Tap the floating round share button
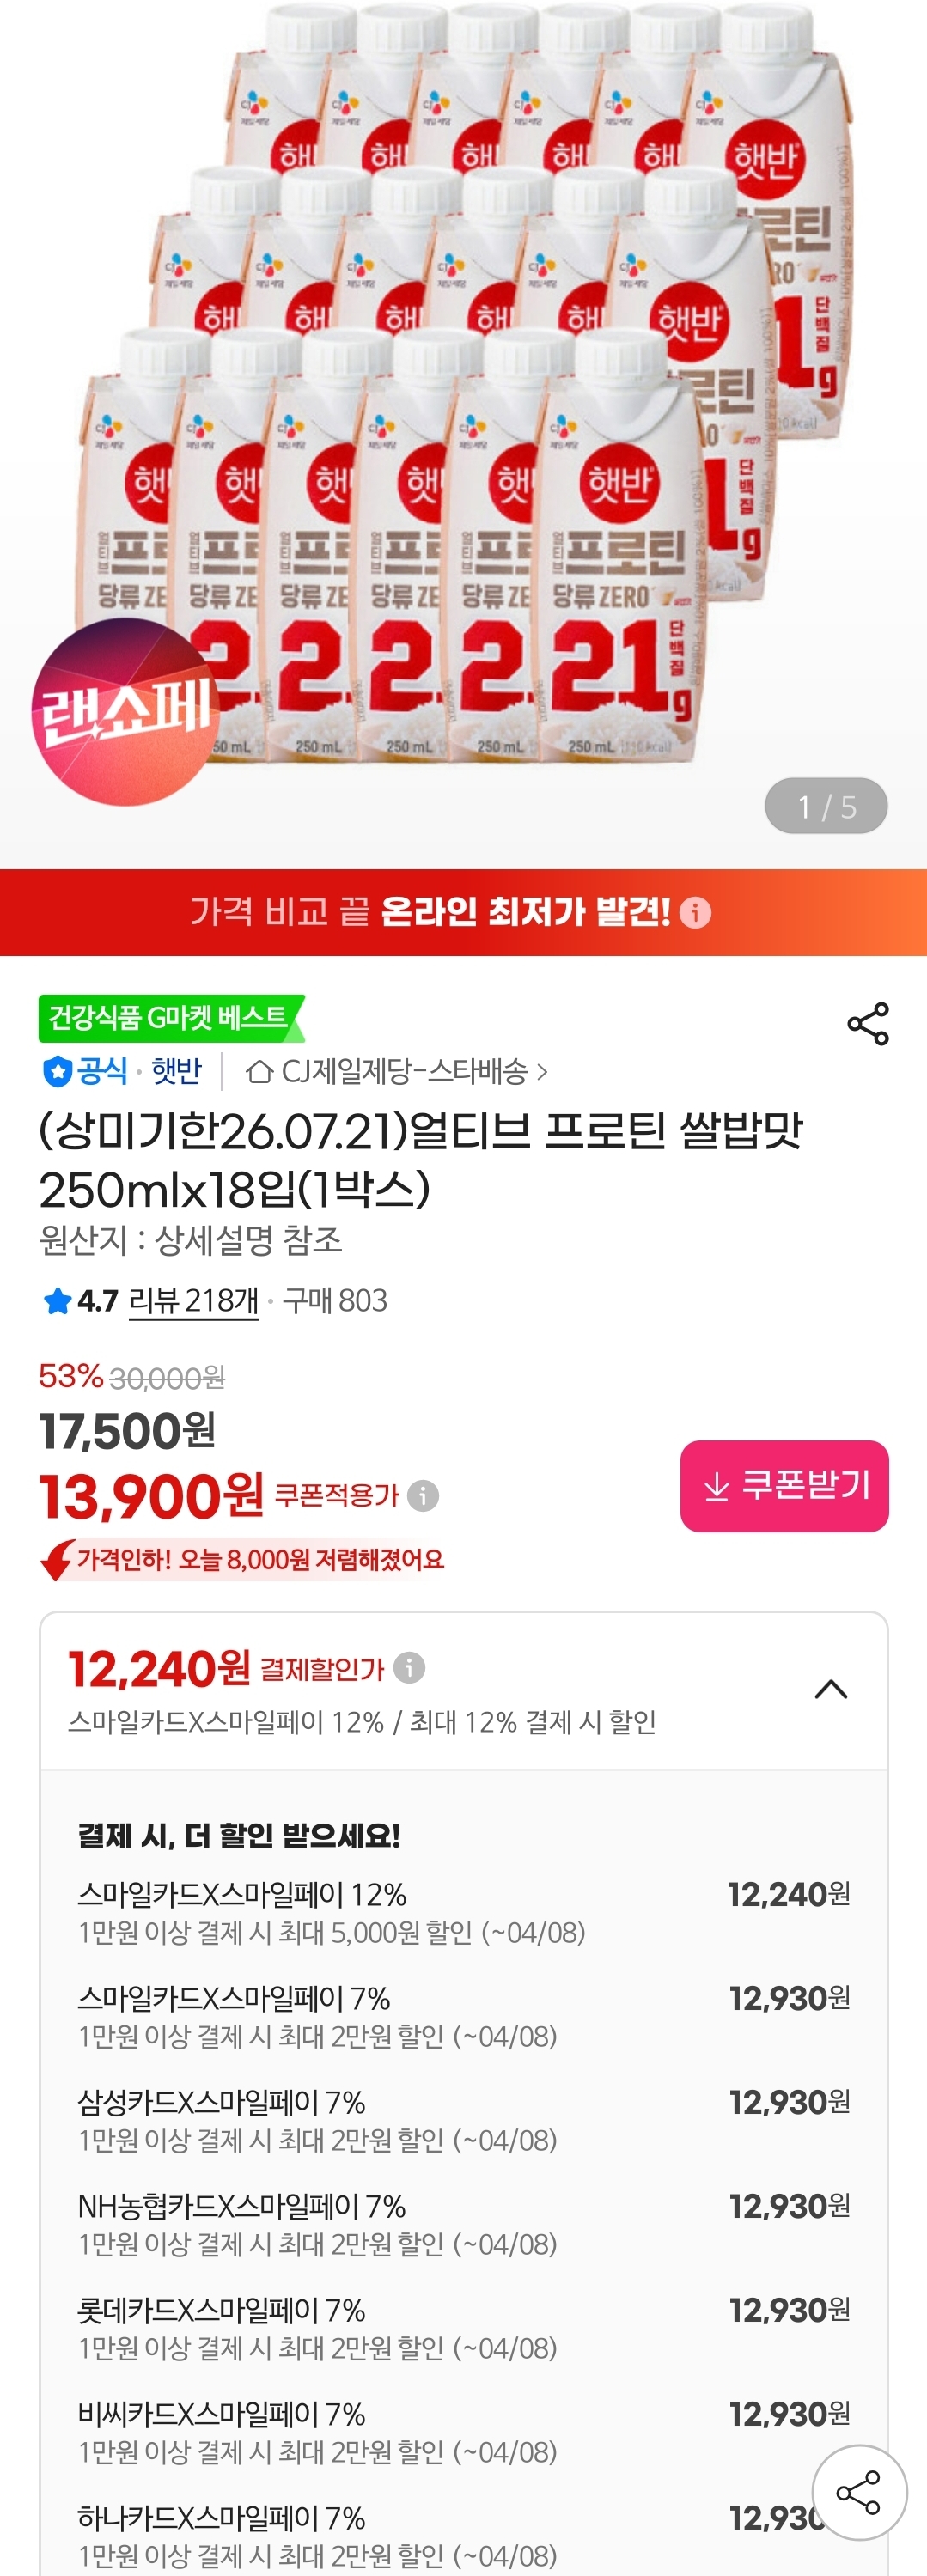Screen dimensions: 927x2576 (x=859, y=2492)
